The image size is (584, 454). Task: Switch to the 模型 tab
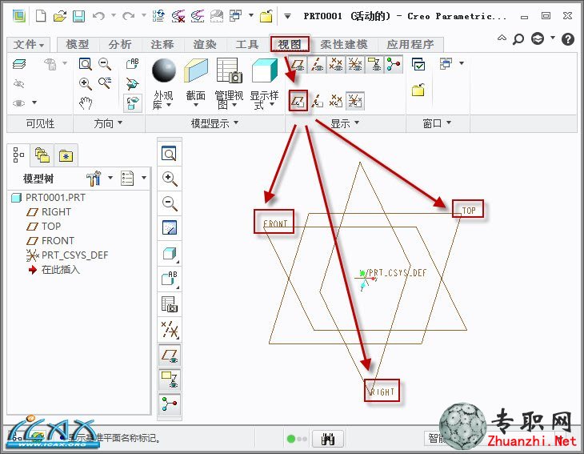(78, 44)
